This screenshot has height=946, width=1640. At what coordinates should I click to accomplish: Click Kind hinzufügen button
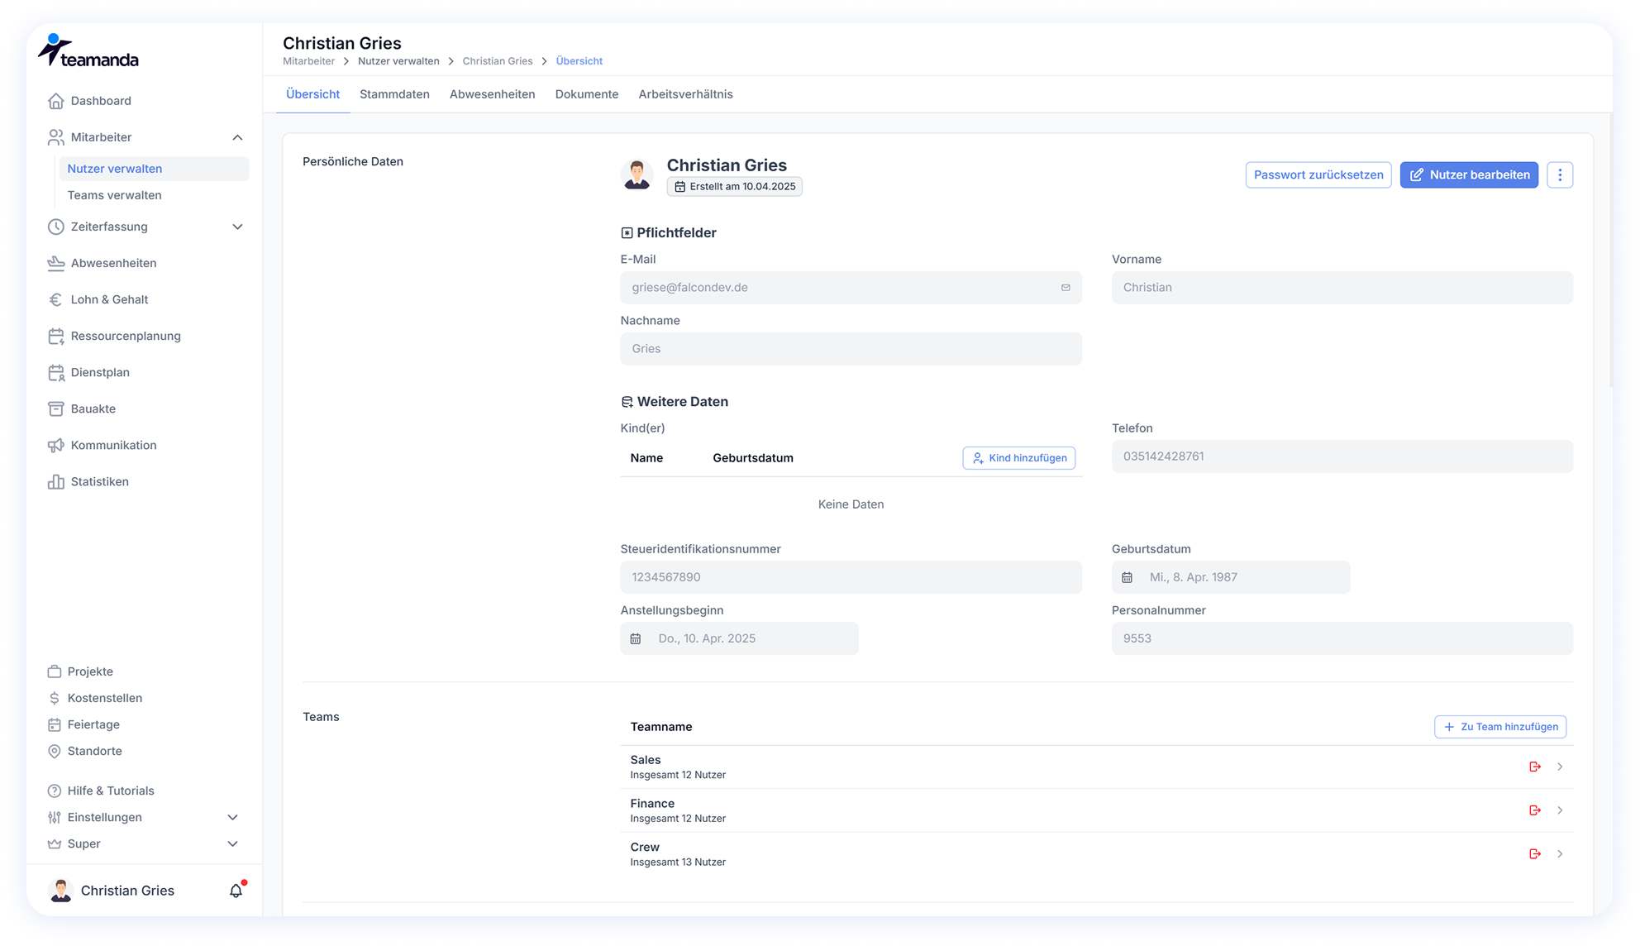(x=1018, y=458)
